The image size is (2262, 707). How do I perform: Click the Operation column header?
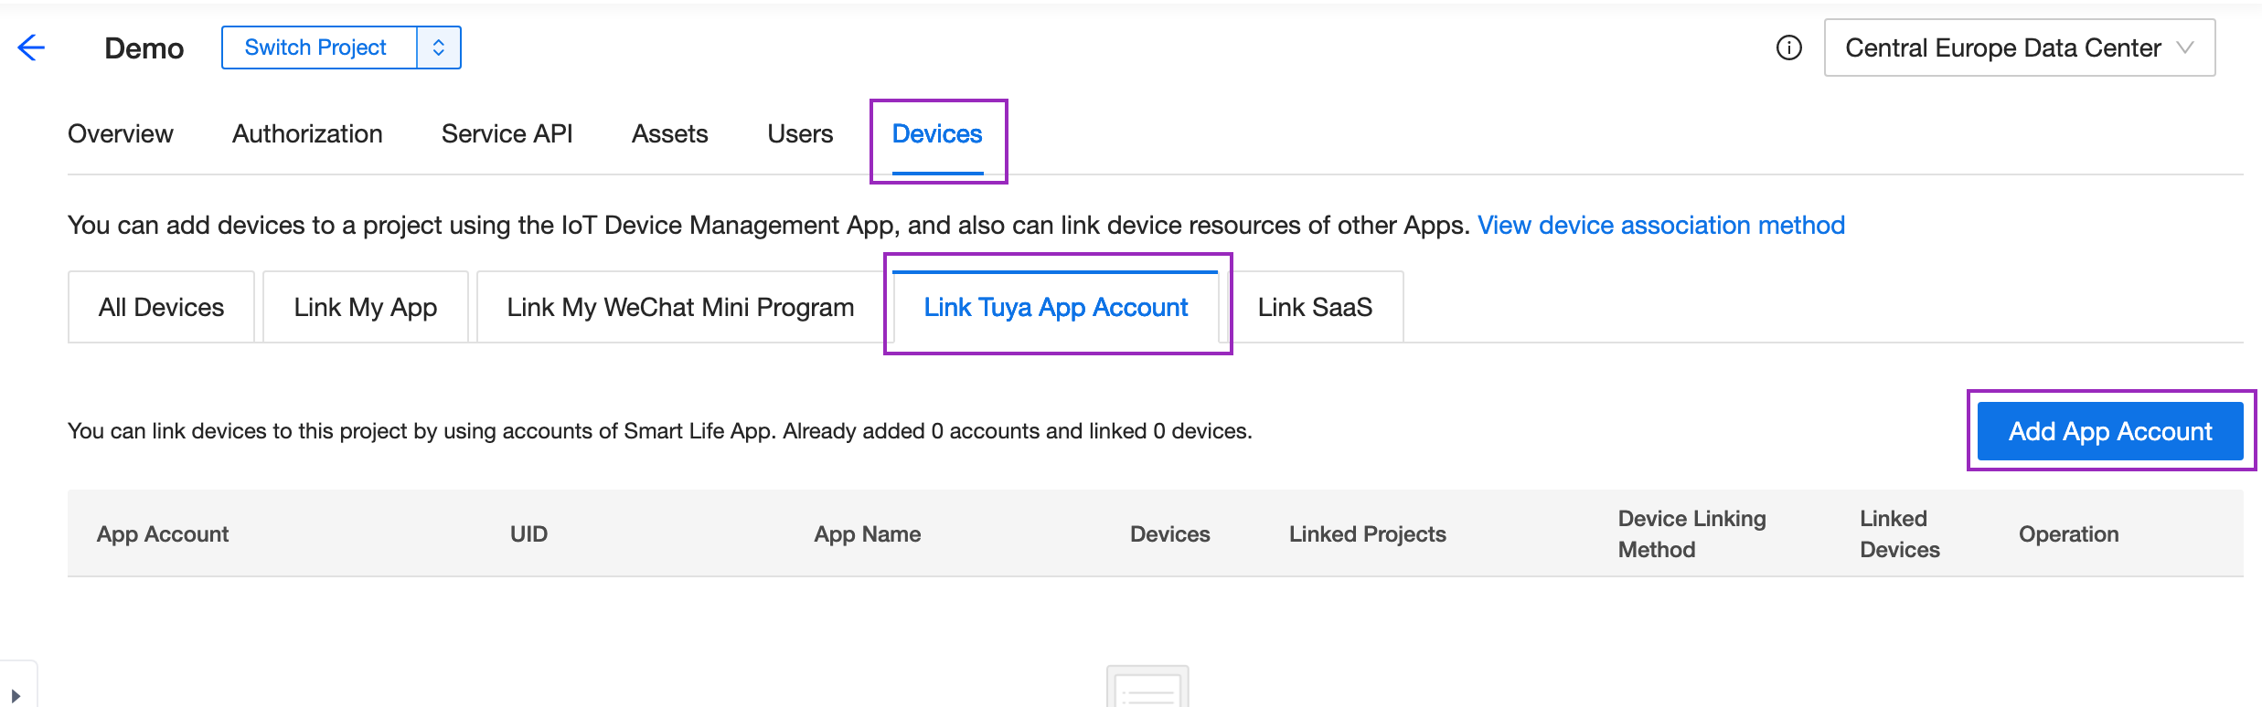click(x=2069, y=534)
